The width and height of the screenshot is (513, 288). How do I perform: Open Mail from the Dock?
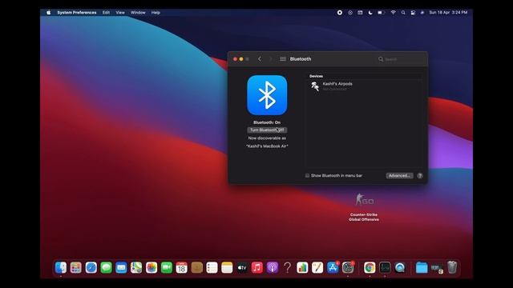point(121,268)
